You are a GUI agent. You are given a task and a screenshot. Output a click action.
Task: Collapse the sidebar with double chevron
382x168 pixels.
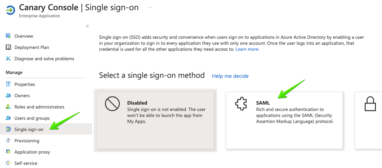(88, 26)
